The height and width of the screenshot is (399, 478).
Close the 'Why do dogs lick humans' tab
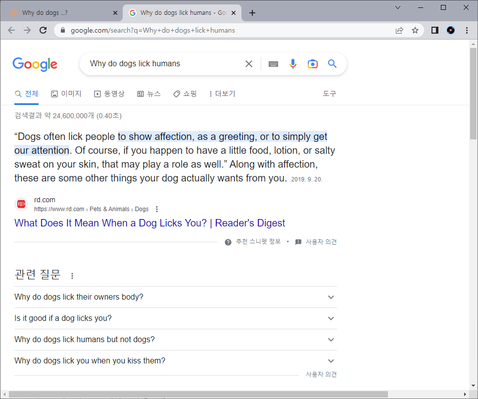[x=234, y=13]
